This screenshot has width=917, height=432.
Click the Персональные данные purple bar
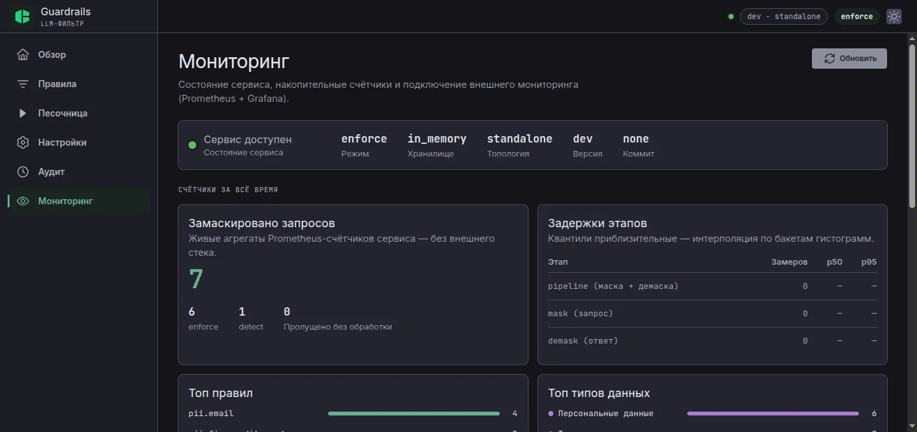click(x=773, y=414)
